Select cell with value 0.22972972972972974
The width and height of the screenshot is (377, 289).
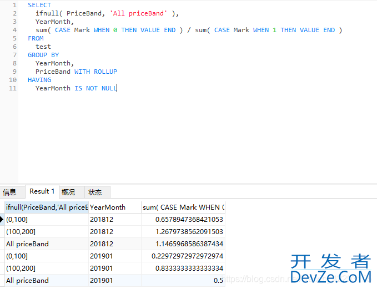(x=183, y=256)
